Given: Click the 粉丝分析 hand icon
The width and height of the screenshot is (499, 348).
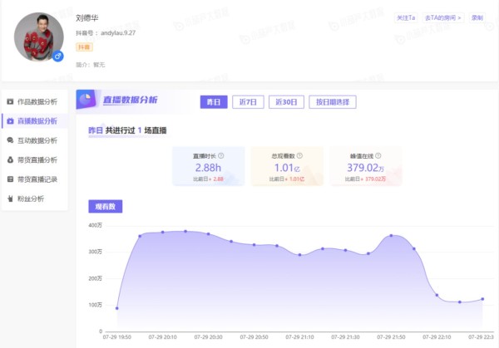Looking at the screenshot, I should click(x=10, y=199).
